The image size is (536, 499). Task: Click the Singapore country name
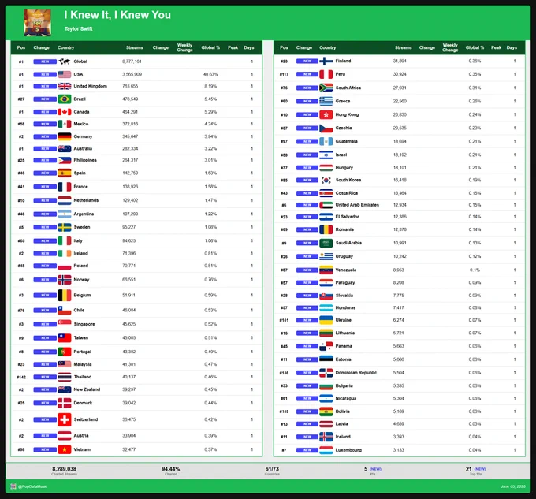(x=84, y=324)
